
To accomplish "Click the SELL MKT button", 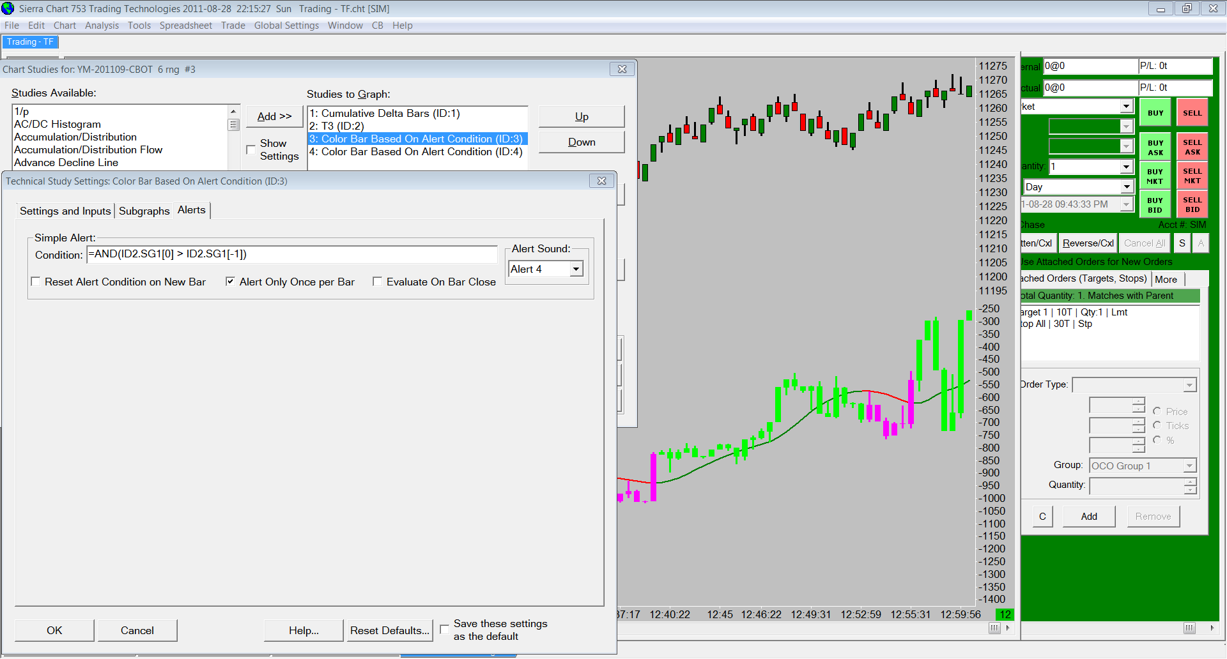I will click(x=1192, y=176).
